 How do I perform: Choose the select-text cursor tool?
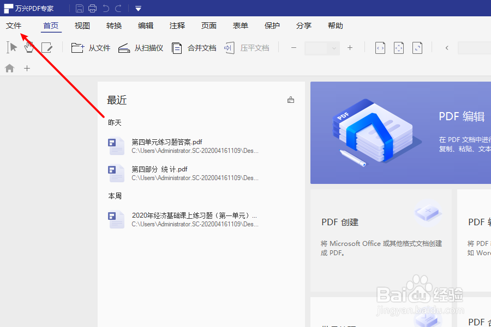point(11,48)
